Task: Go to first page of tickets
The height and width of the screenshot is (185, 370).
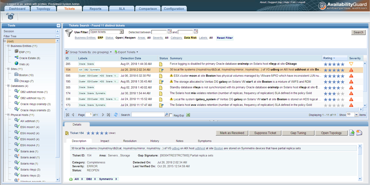Action: tap(68, 115)
